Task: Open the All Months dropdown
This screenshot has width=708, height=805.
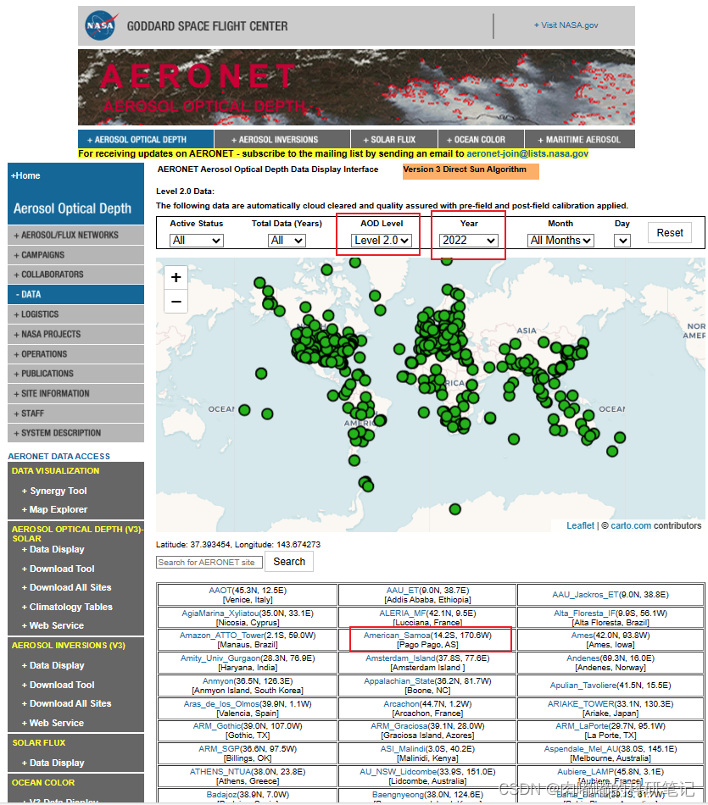Action: (x=560, y=241)
